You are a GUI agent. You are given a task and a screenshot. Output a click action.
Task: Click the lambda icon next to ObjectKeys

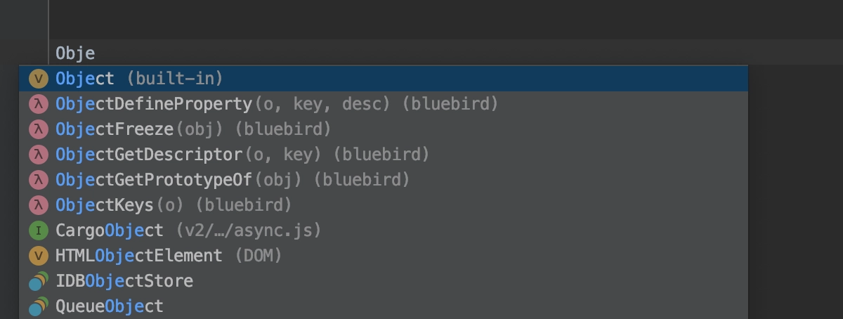click(38, 204)
